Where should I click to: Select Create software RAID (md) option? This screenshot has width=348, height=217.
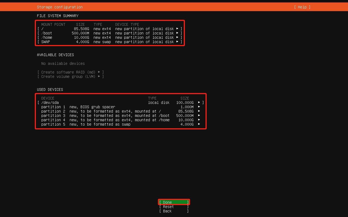pos(71,72)
